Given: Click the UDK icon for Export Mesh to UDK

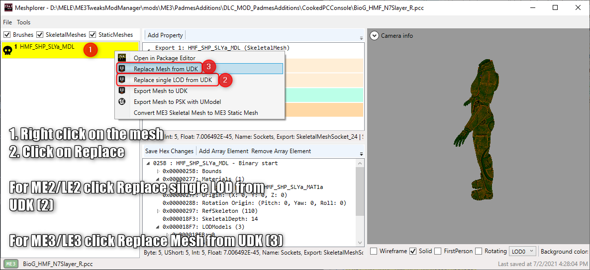Looking at the screenshot, I should click(x=121, y=90).
